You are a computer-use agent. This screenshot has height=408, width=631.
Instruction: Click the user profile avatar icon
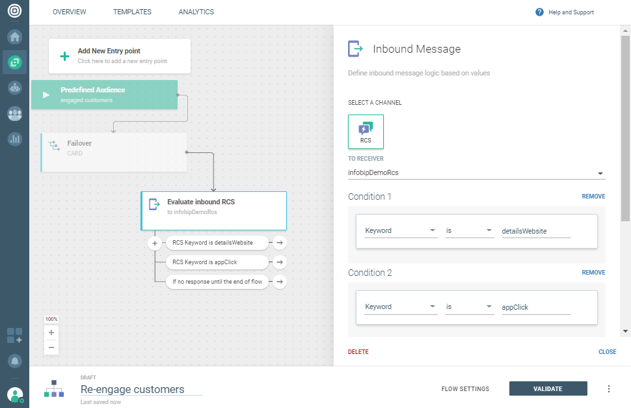[14, 394]
